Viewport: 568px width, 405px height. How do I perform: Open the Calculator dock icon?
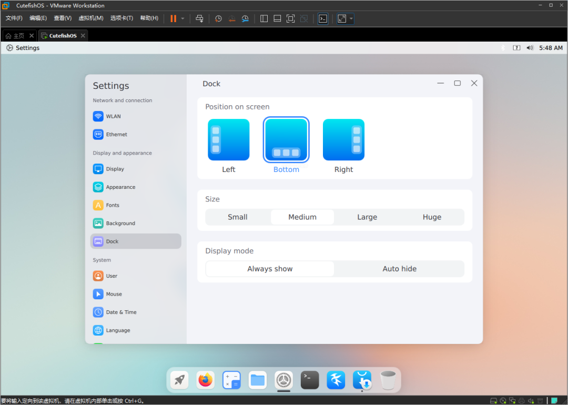(231, 379)
